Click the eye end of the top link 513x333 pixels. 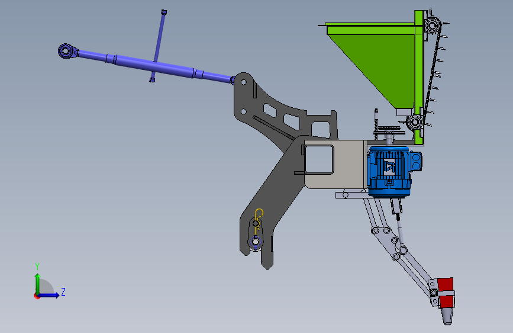(66, 51)
